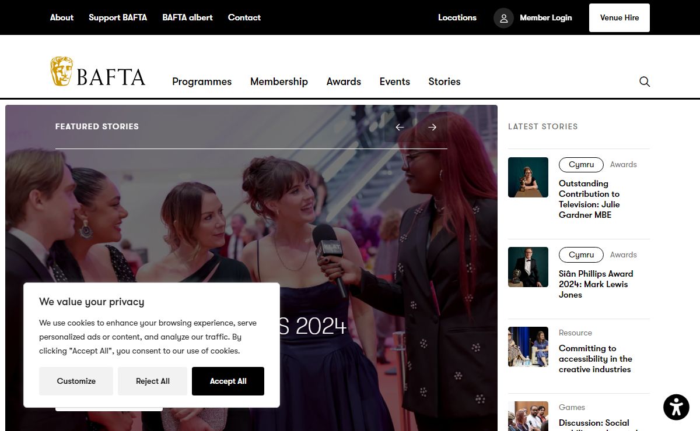The height and width of the screenshot is (431, 700).
Task: Open the Events menu
Action: 395,82
